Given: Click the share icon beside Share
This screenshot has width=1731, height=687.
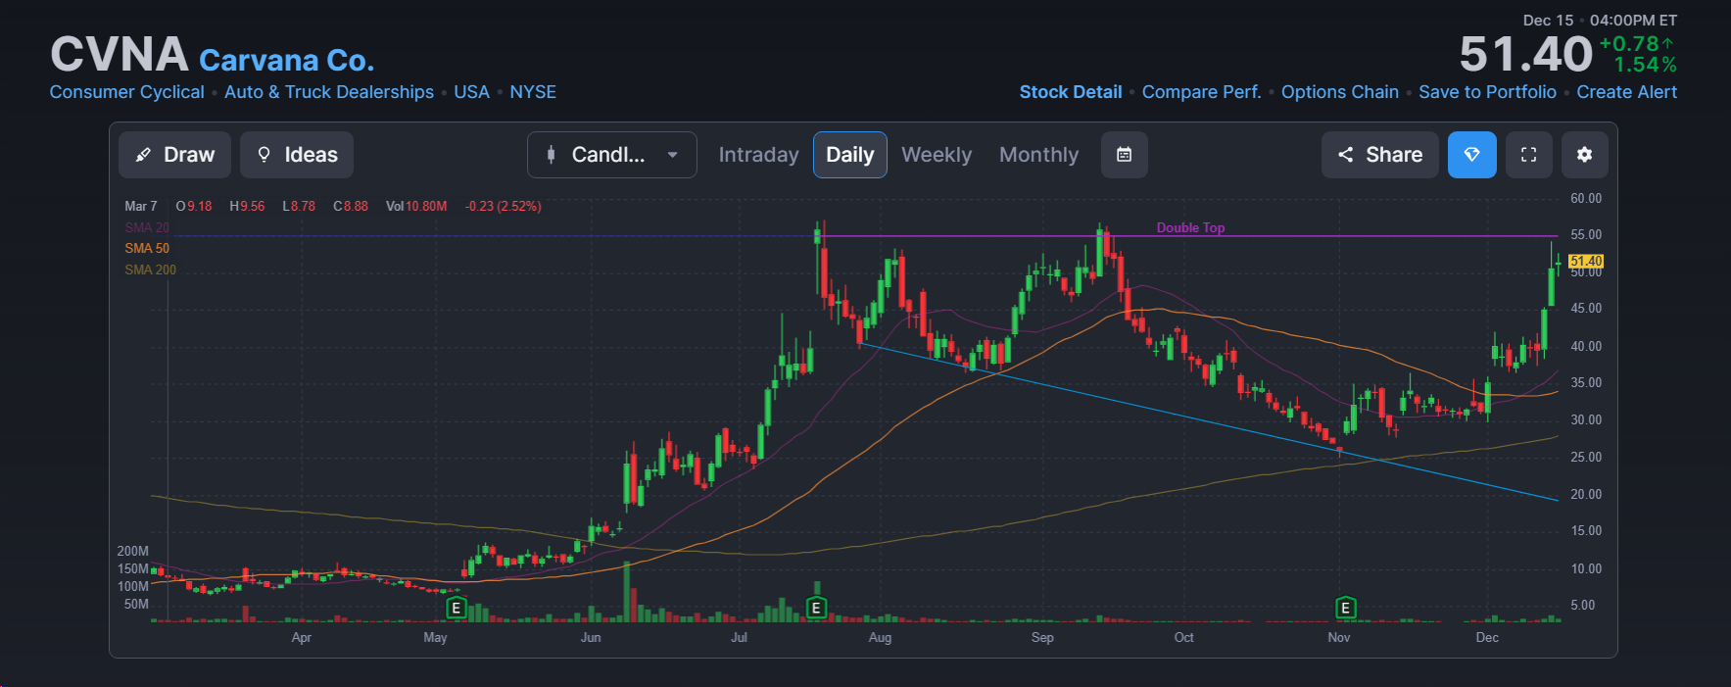Looking at the screenshot, I should [x=1346, y=155].
